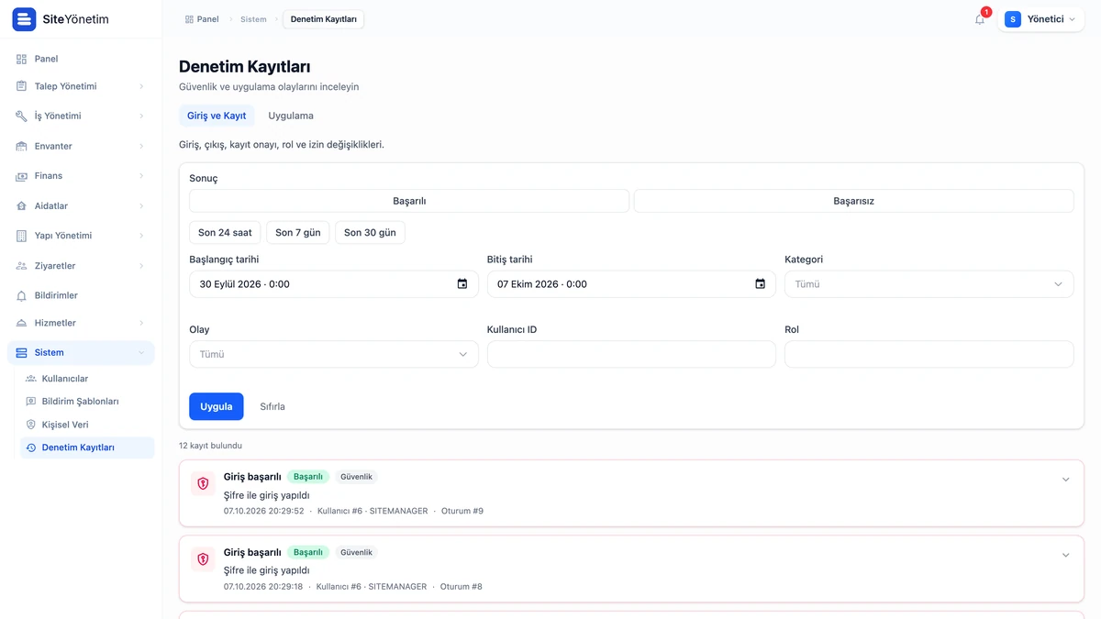Select the Giriş ve Kayıt tab

[217, 116]
